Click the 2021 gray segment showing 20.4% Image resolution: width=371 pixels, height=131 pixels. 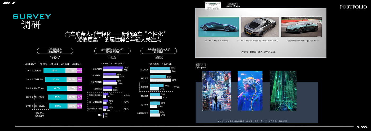pos(72,106)
